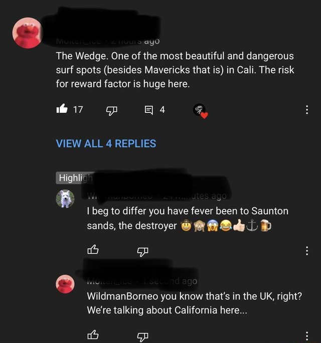Open options menu for the California reply

pyautogui.click(x=307, y=336)
